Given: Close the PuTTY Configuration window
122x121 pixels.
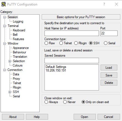Looking at the screenshot, I should (x=117, y=4).
